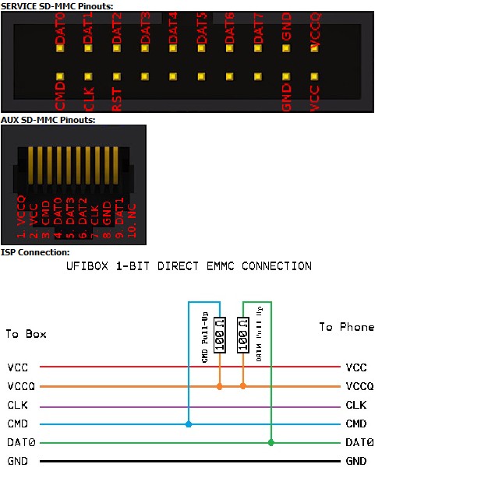Viewport: 488px width, 478px height.
Task: Click the CLK label on the phone side
Action: click(356, 405)
